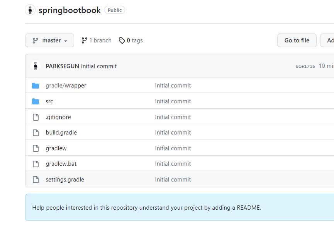The height and width of the screenshot is (227, 334).
Task: Click the file icon for .gitignore
Action: [x=36, y=117]
